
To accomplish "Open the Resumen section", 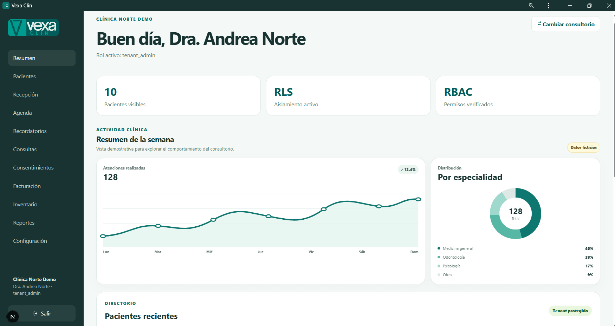I will (x=42, y=58).
